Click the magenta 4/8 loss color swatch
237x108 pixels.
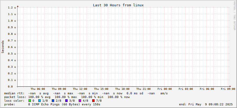80,101
